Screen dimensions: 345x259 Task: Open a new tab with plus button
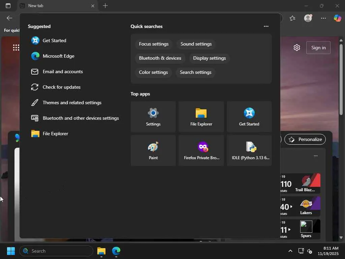tap(105, 6)
